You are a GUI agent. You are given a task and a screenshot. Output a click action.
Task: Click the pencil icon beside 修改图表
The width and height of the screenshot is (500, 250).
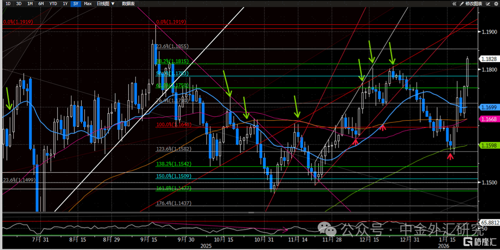pos(462,3)
